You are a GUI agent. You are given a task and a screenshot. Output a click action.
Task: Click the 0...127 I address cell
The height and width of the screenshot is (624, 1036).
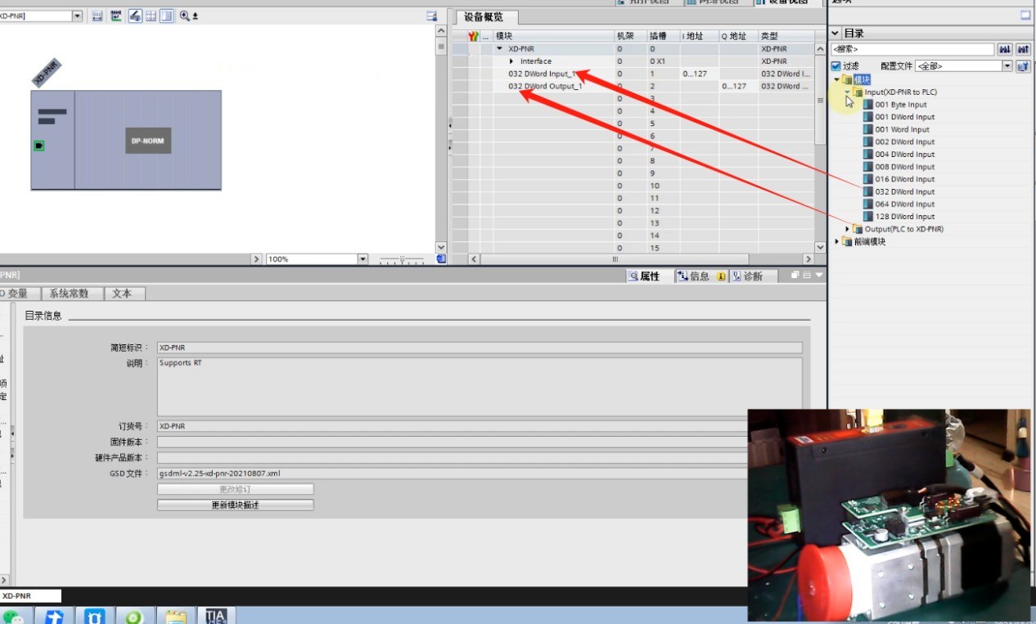[699, 74]
